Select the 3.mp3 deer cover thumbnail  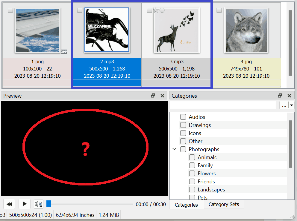(x=177, y=30)
